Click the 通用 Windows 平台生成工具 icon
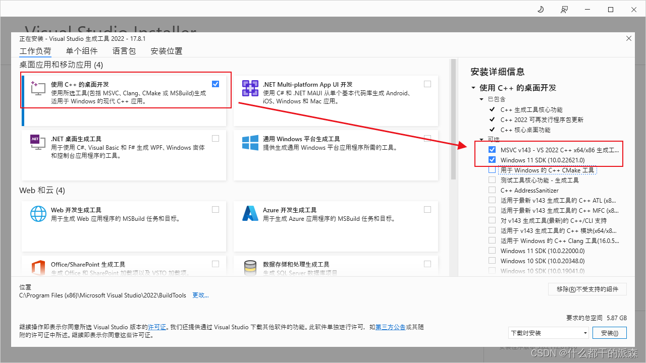 tap(250, 143)
